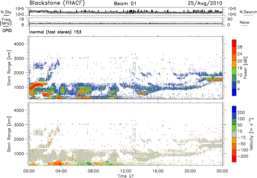Click the '20:00' time axis tick label
257x178 pixels.
tap(190, 171)
